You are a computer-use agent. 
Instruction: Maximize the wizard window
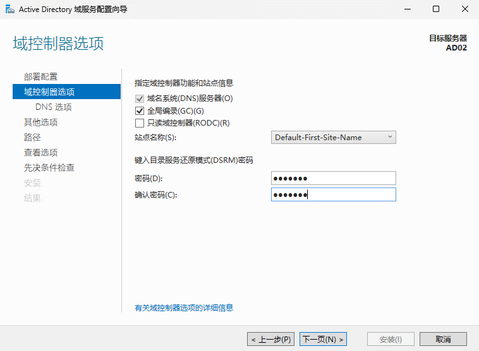(436, 9)
